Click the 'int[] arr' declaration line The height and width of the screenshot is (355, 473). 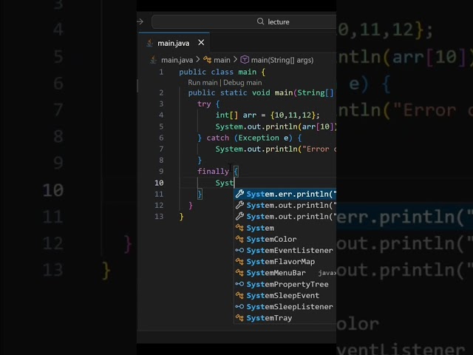tap(268, 115)
